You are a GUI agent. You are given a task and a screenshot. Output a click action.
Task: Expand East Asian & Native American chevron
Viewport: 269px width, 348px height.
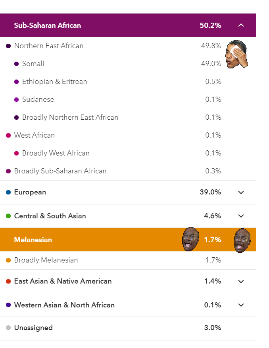pyautogui.click(x=241, y=282)
